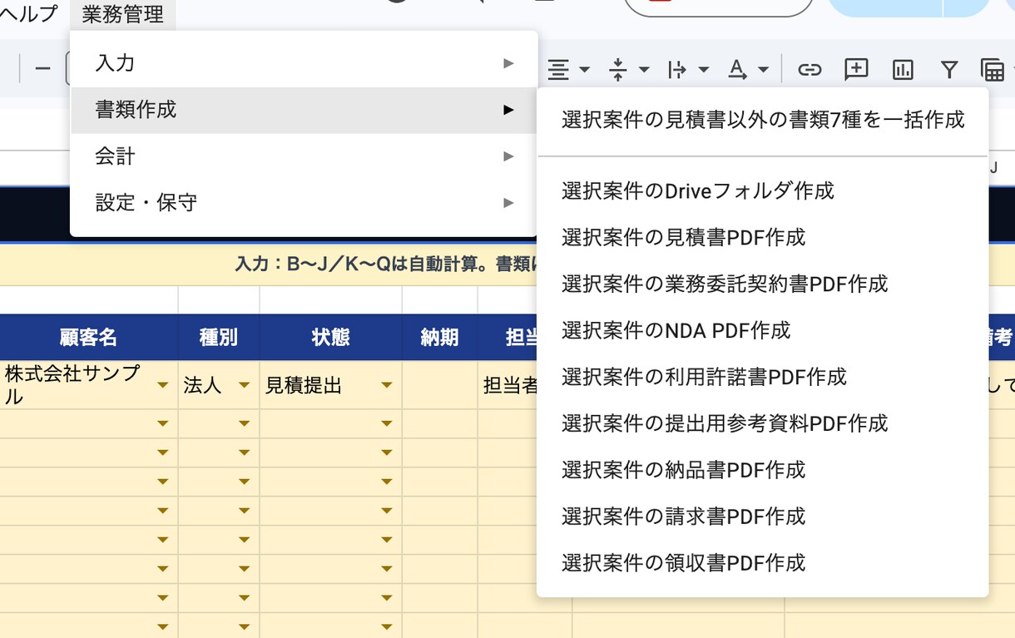
Task: Open the vertical align tool
Action: 628,69
